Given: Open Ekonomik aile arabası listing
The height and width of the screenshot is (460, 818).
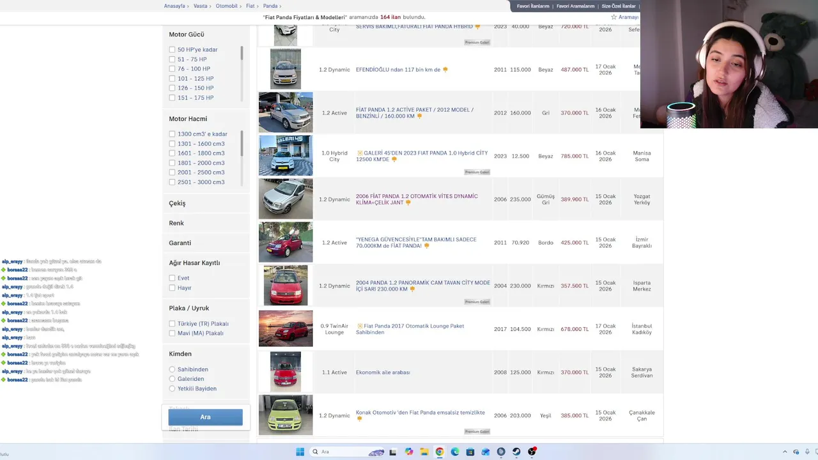Looking at the screenshot, I should click(x=383, y=372).
